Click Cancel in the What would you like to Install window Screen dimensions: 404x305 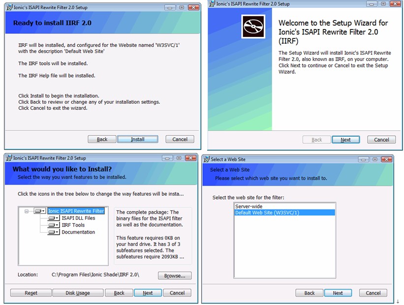click(x=177, y=293)
